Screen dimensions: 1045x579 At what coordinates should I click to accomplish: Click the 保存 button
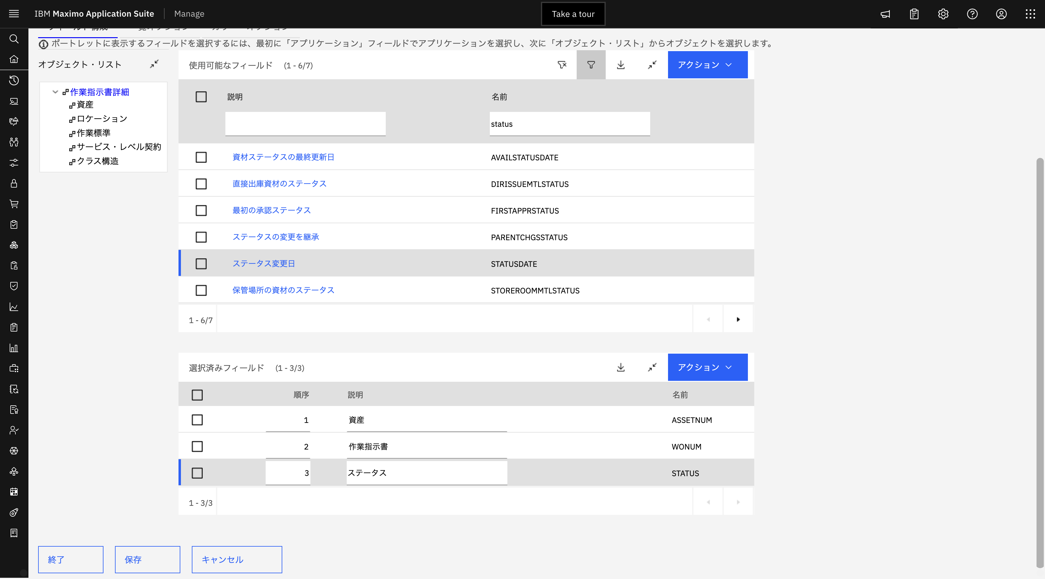147,560
